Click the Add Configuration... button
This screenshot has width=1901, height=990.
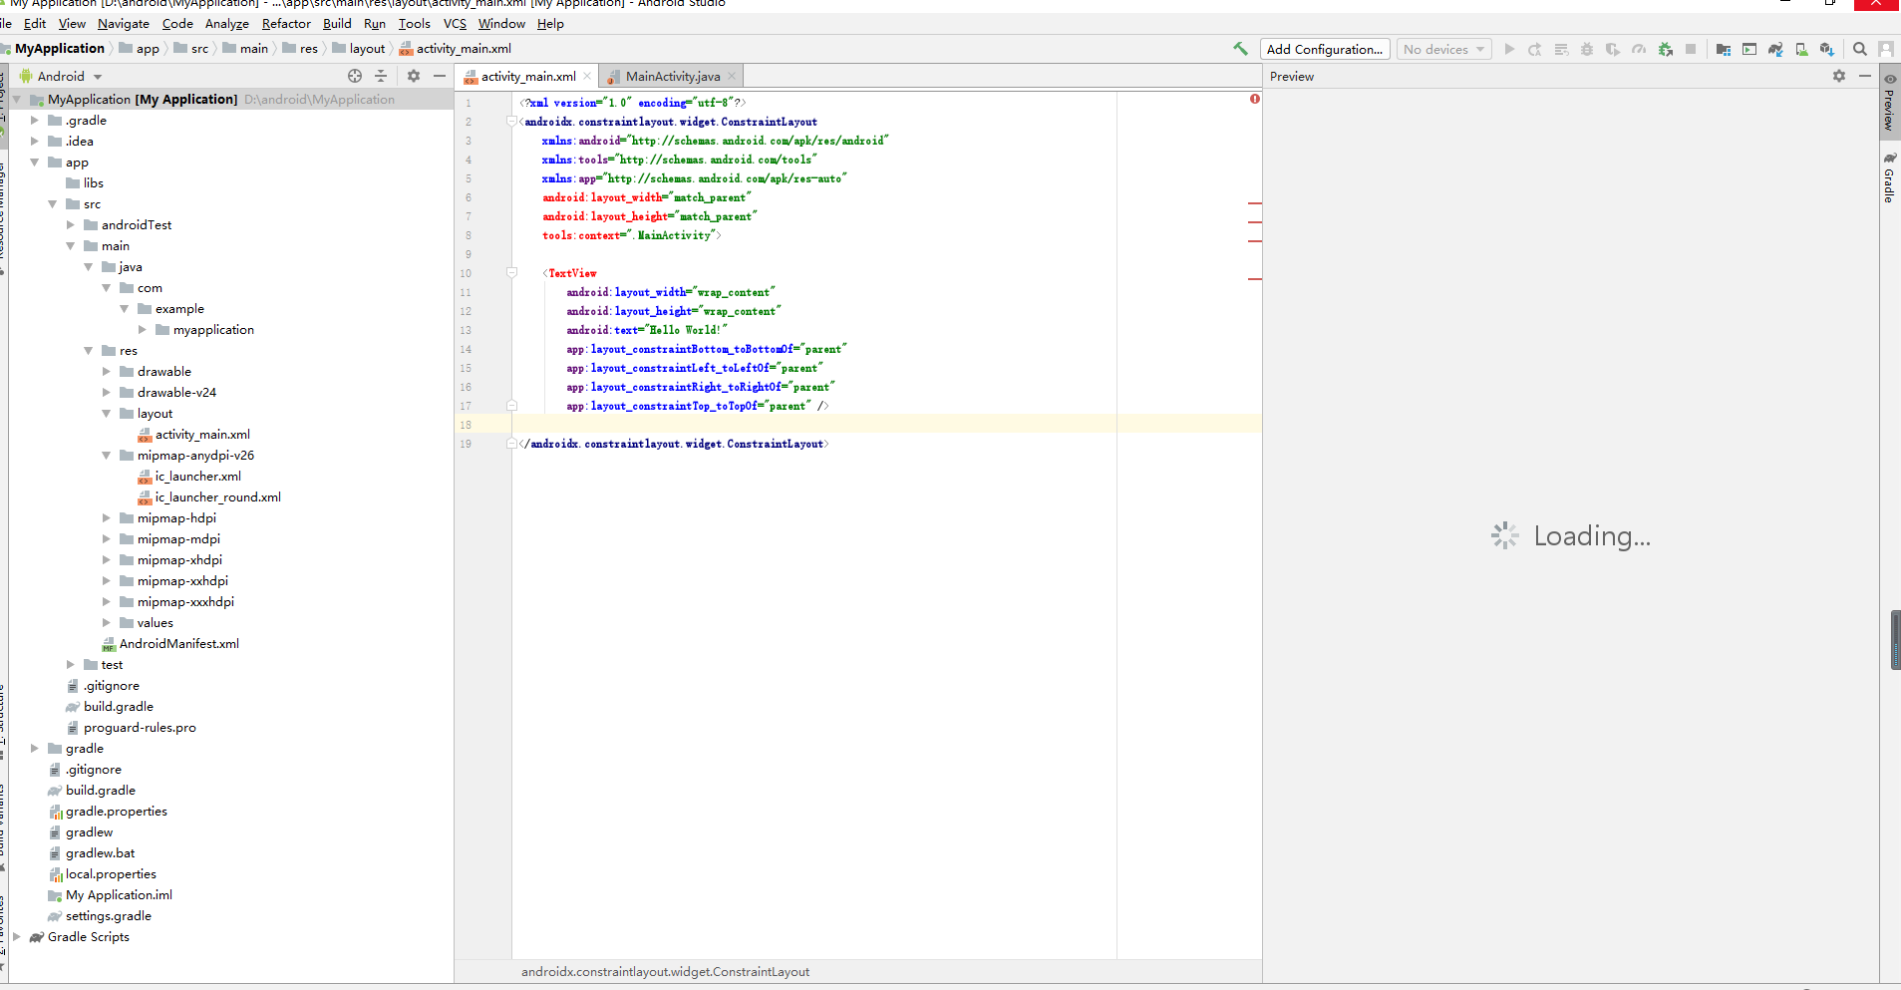click(1325, 49)
